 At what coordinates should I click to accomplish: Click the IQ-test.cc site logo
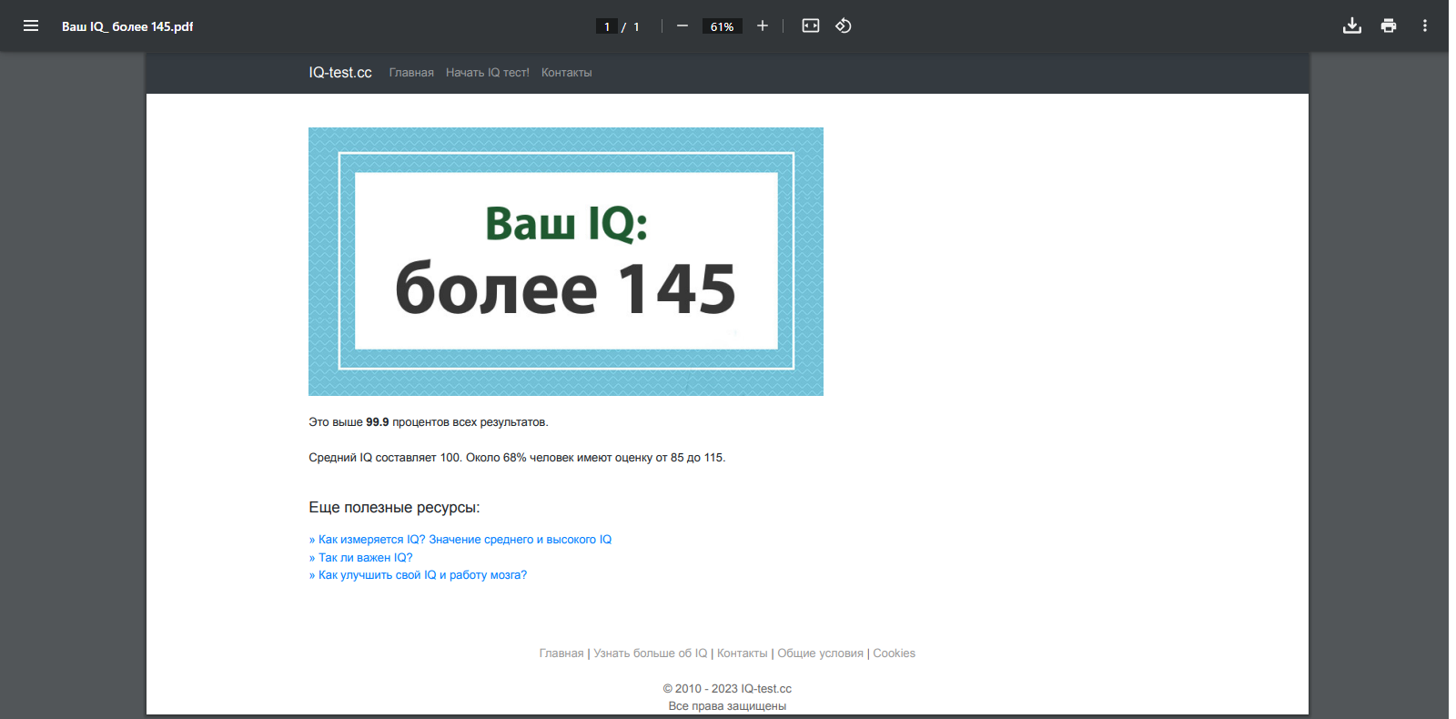pos(340,73)
